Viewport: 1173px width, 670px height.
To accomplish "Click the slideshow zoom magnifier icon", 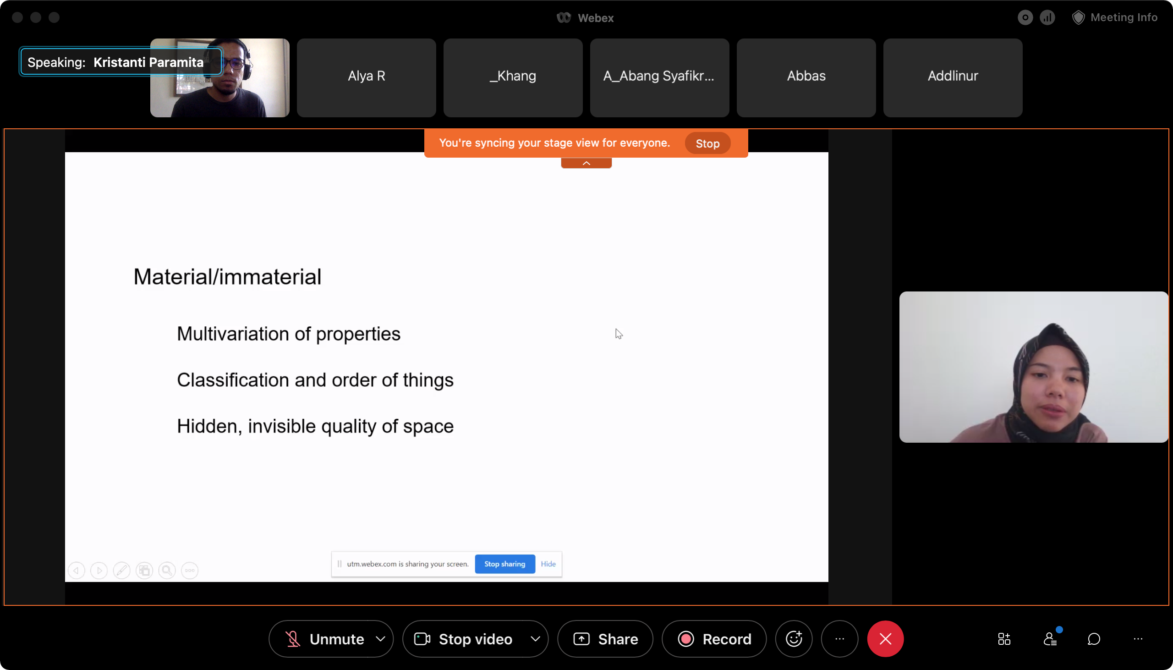I will [167, 571].
